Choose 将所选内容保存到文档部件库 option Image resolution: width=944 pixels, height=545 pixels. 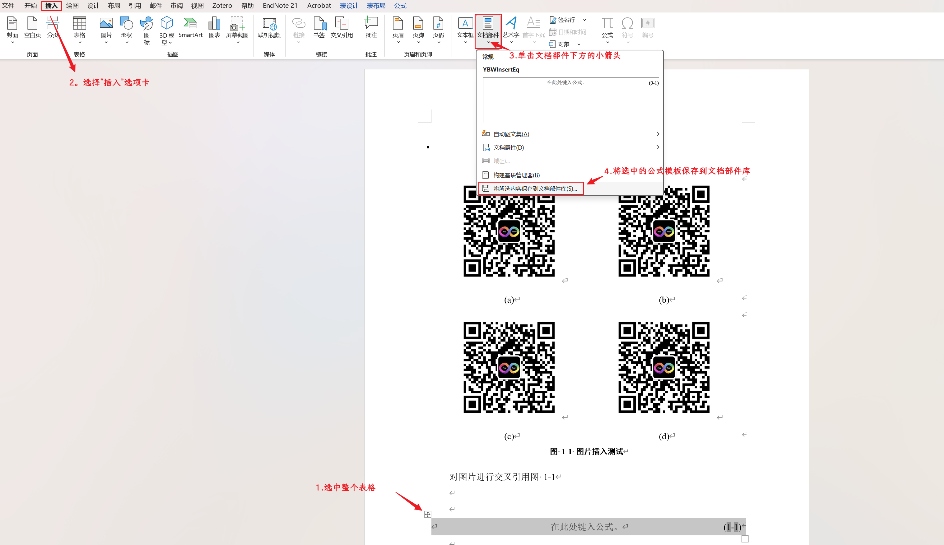pyautogui.click(x=535, y=189)
